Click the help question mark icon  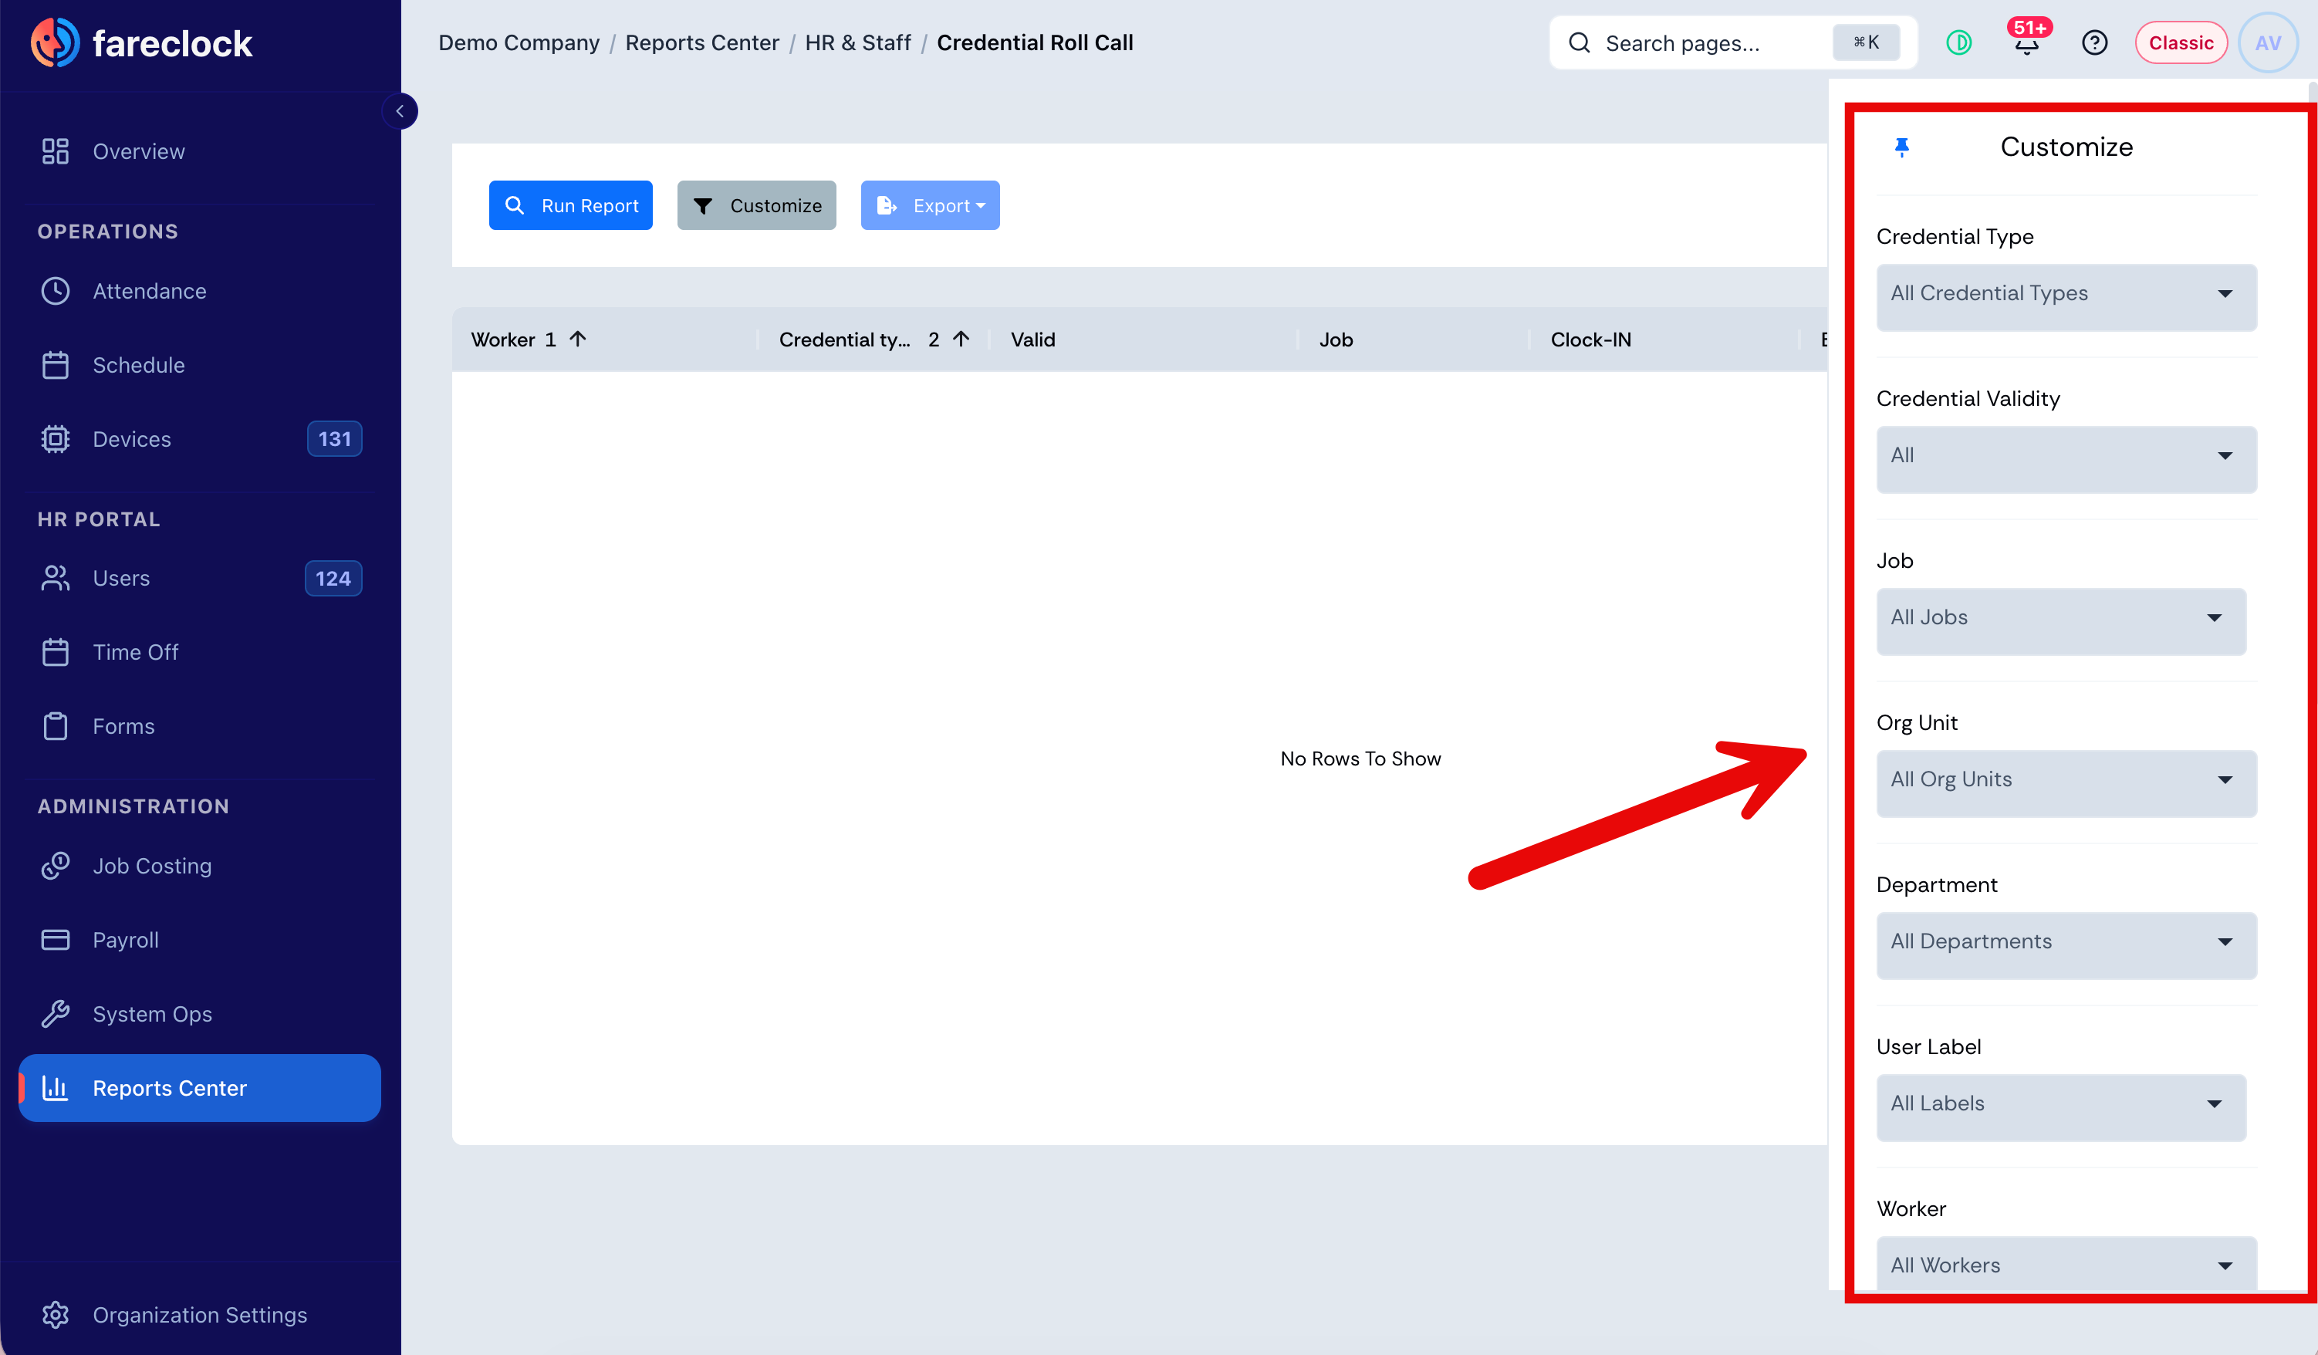pos(2094,43)
